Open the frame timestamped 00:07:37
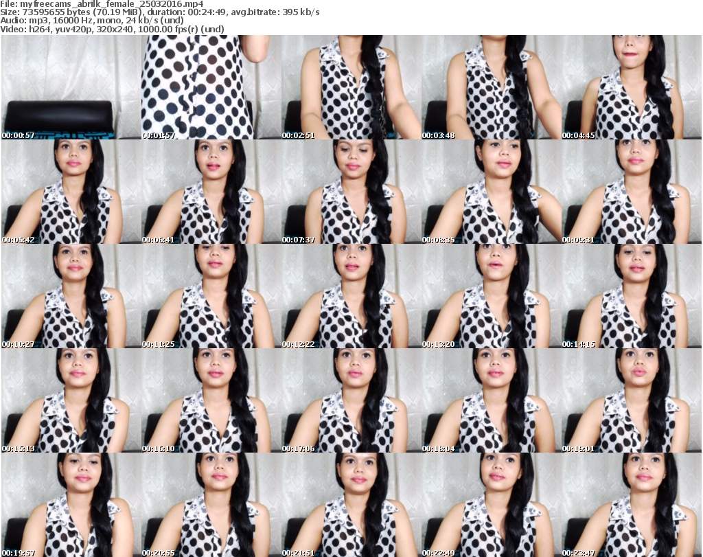Image resolution: width=703 pixels, height=557 pixels. [351, 192]
